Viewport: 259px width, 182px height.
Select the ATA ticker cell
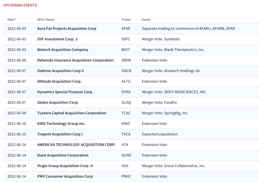coord(125,145)
